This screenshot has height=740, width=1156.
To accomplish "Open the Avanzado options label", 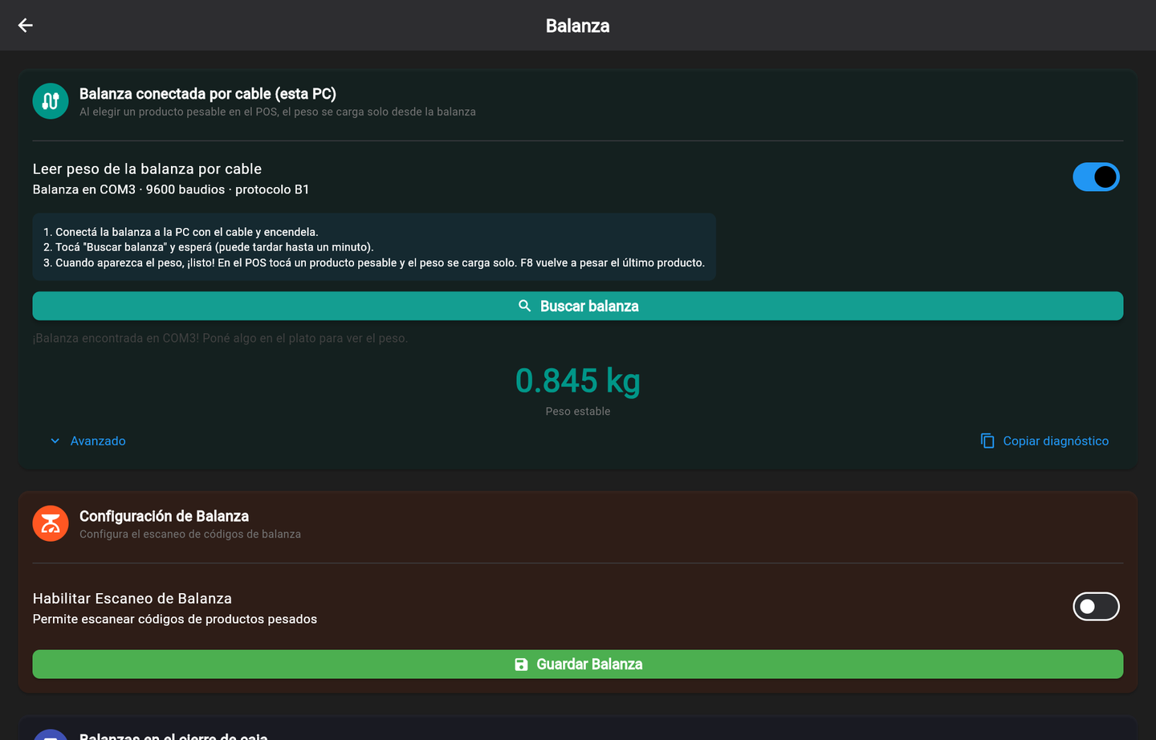I will [98, 441].
